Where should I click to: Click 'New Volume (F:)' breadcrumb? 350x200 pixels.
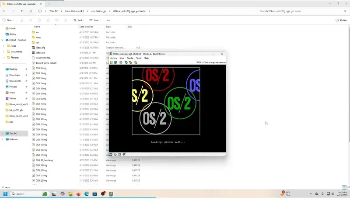pos(74,11)
